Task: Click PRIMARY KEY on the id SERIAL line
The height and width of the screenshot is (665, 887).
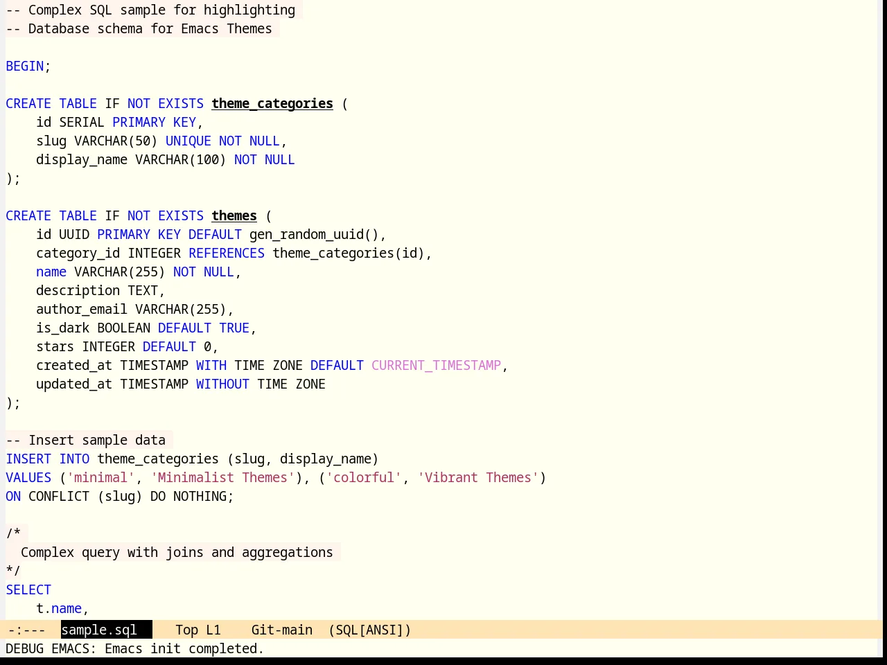Action: tap(155, 122)
